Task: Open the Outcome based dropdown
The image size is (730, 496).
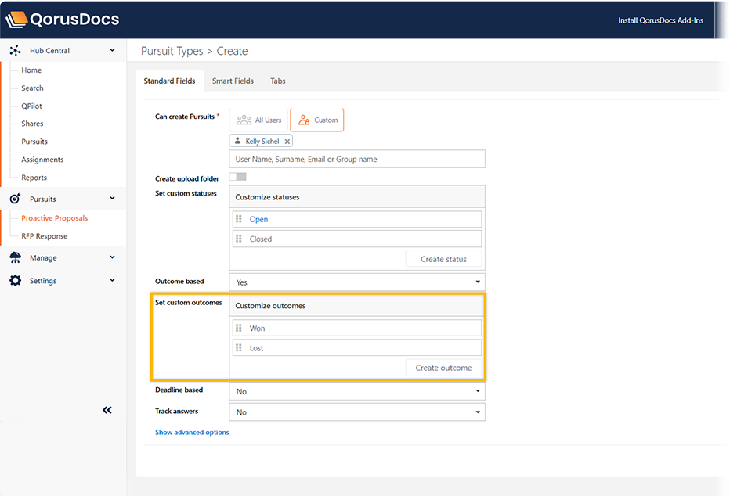Action: 356,282
